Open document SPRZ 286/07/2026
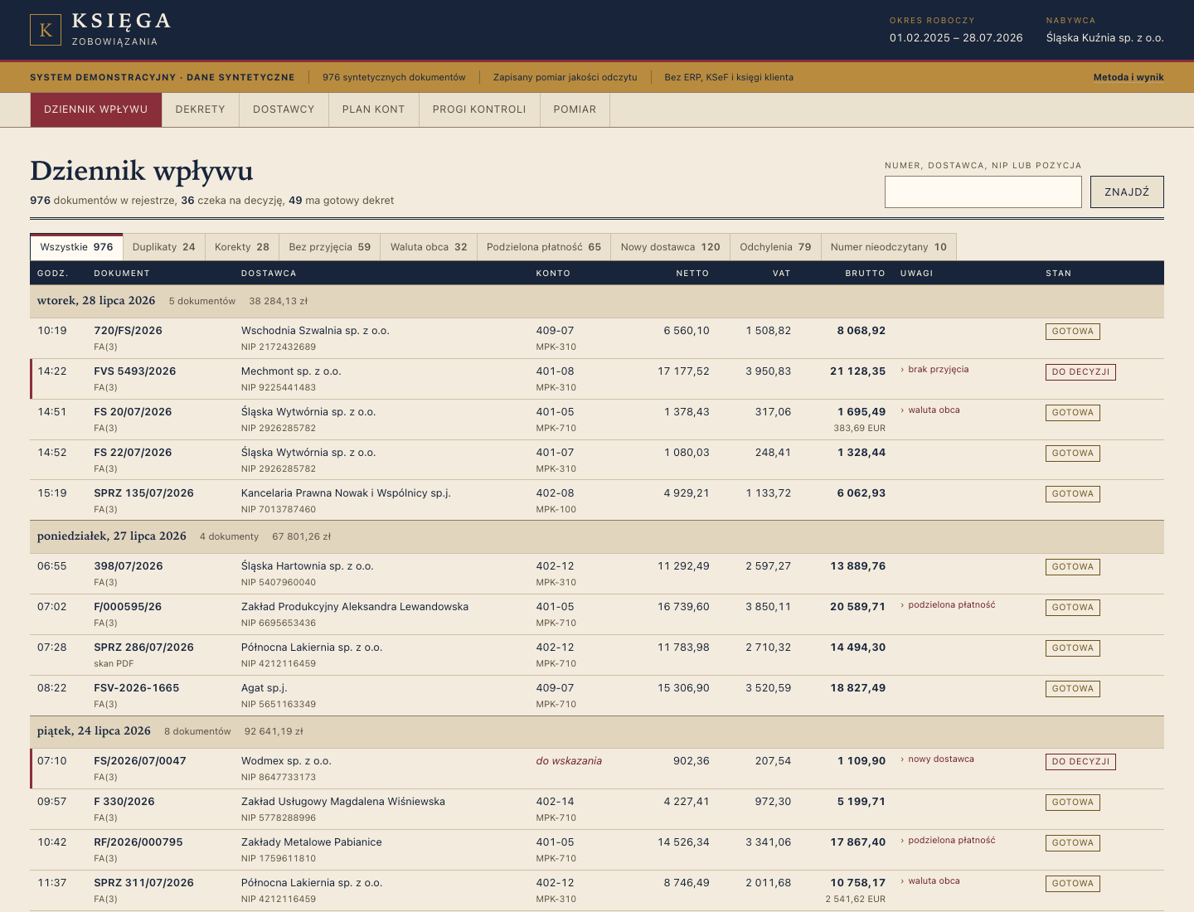The height and width of the screenshot is (912, 1194). point(143,648)
